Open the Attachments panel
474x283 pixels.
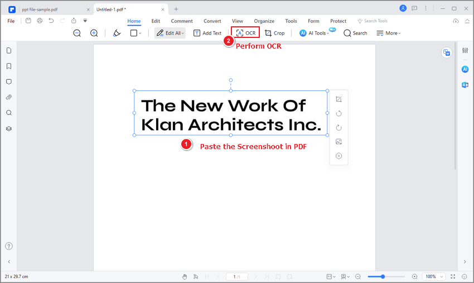[x=9, y=97]
